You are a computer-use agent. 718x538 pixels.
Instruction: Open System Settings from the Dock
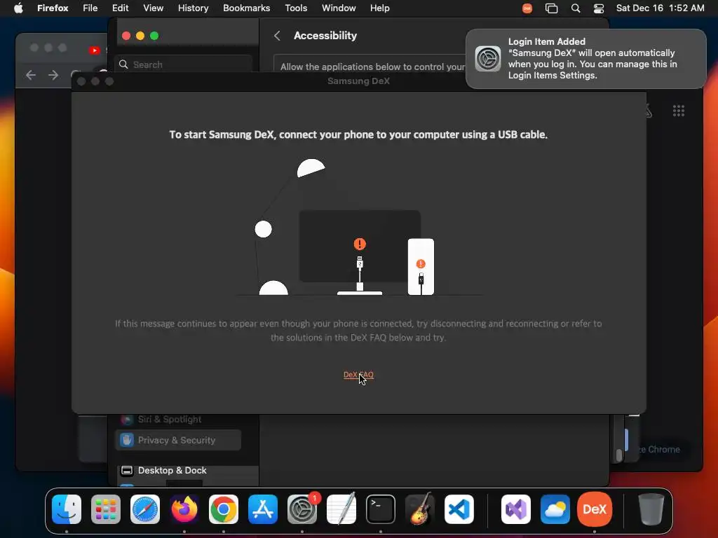click(302, 509)
